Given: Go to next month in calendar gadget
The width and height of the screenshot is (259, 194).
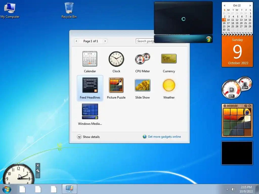Looking at the screenshot, I should tap(250, 6).
